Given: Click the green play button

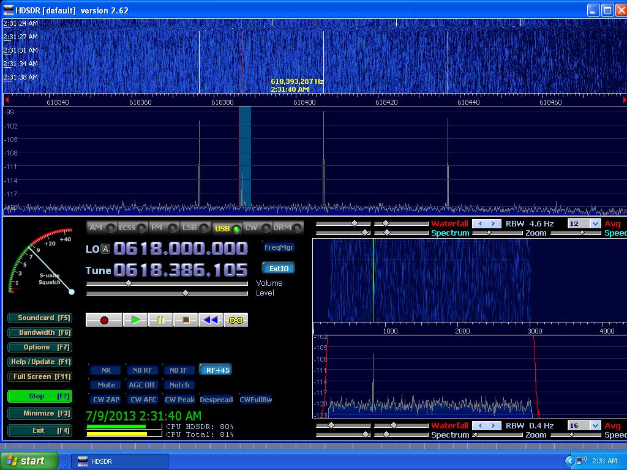Looking at the screenshot, I should coord(135,320).
